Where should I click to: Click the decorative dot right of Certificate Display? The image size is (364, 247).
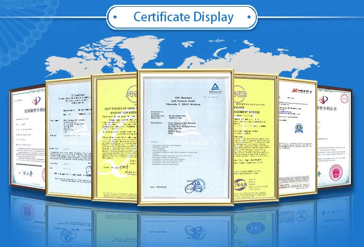249,17
